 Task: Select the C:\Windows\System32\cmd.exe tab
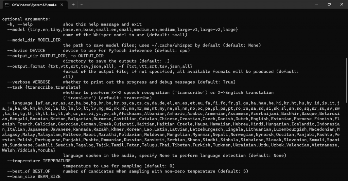(34, 5)
